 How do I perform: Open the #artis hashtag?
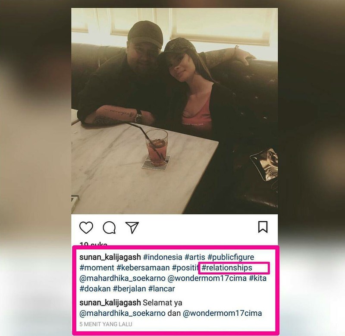pos(195,257)
